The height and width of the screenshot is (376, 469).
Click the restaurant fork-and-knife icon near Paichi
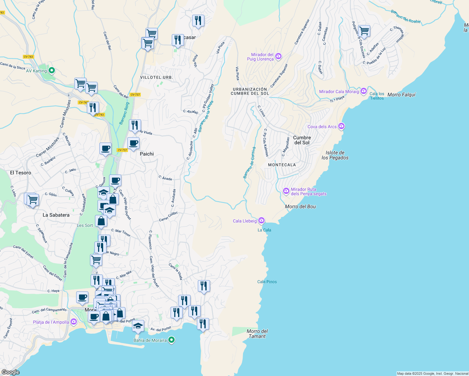coord(135,125)
